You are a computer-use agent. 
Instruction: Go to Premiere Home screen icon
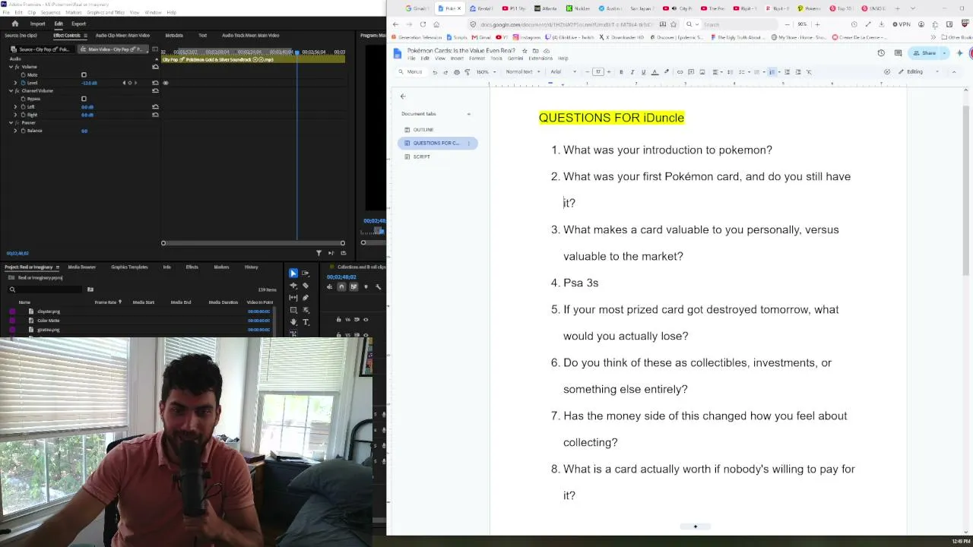pos(14,24)
